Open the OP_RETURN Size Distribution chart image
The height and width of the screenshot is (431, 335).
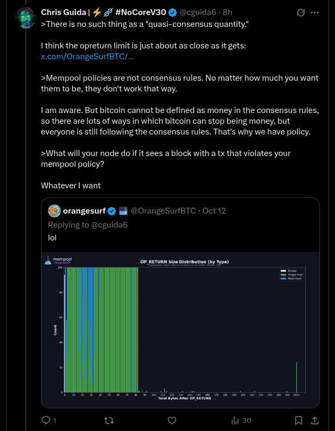tap(180, 330)
